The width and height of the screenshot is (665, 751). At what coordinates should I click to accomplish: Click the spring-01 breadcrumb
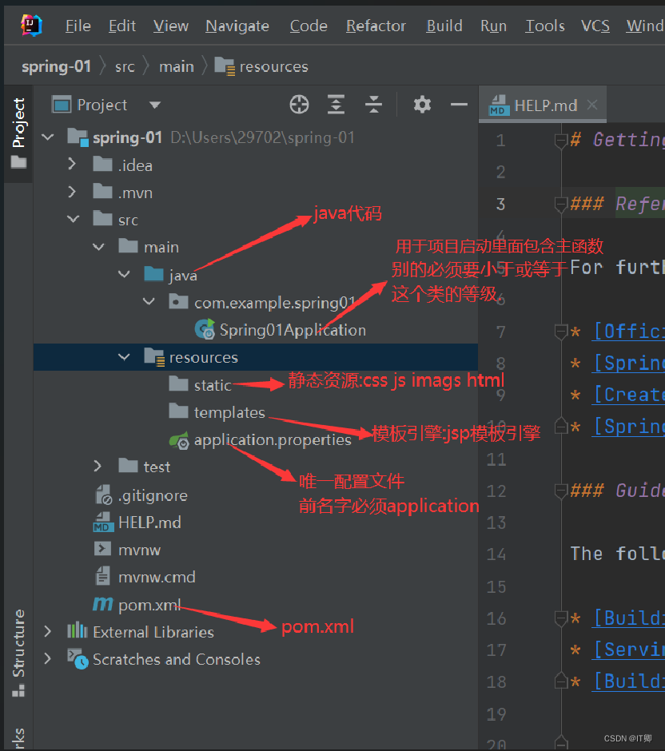coord(57,66)
